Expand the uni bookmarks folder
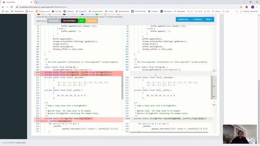The image size is (260, 146). 190,11
